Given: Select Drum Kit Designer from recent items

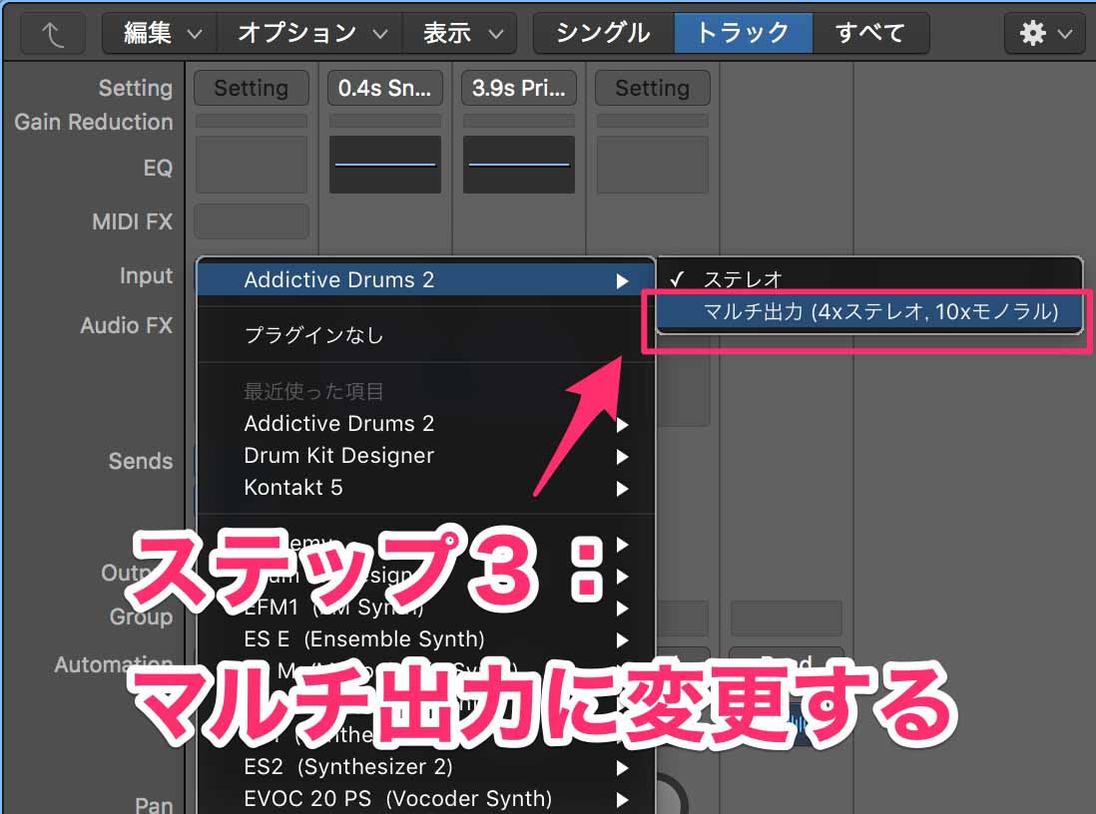Looking at the screenshot, I should pos(426,456).
